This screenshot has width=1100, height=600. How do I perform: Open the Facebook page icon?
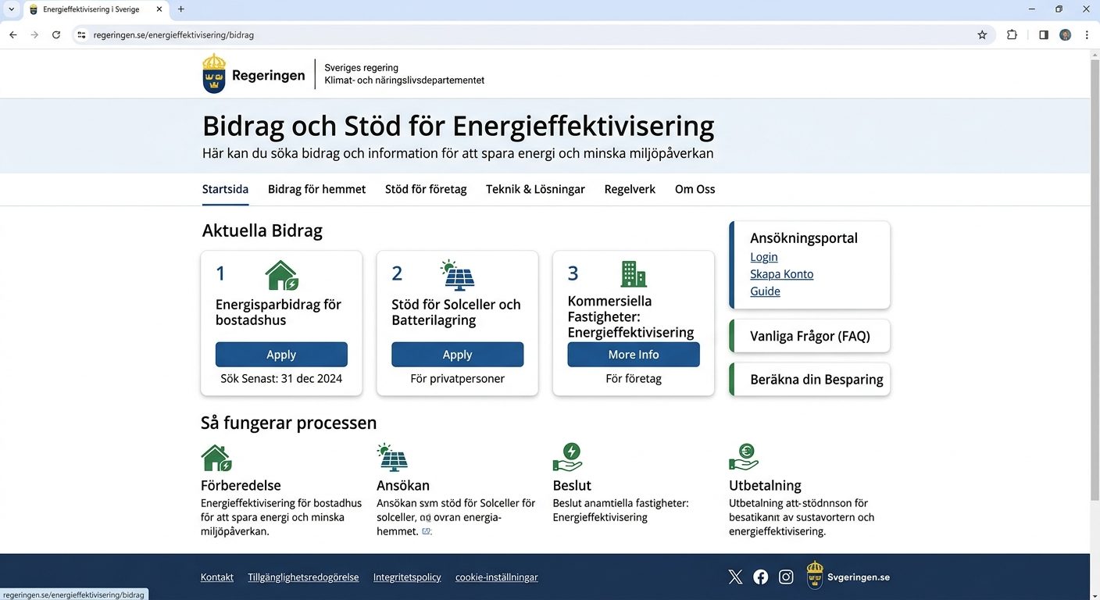[761, 577]
